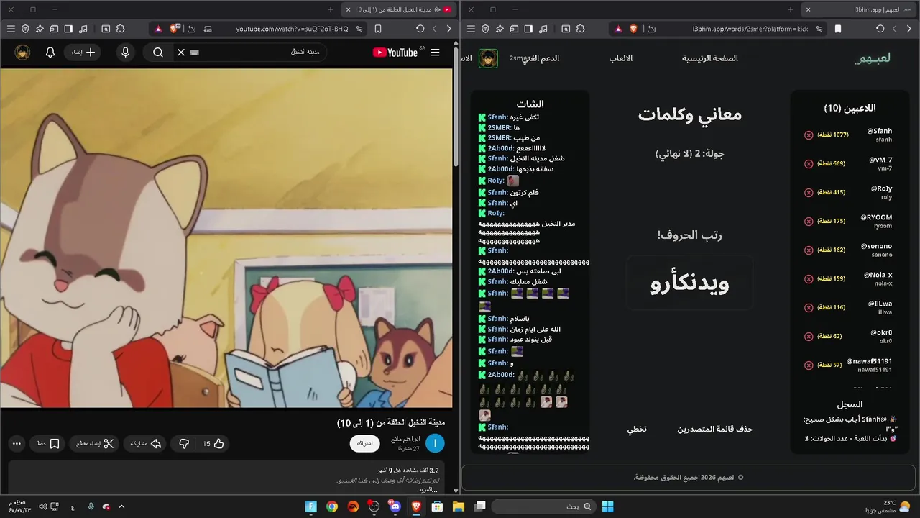Viewport: 920px width, 518px height.
Task: Open Discord from the taskbar
Action: (395, 506)
